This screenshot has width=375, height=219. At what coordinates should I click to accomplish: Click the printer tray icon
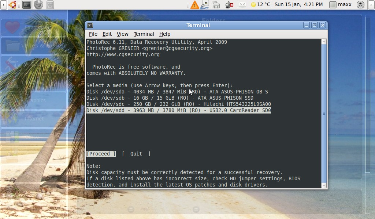[216, 4]
